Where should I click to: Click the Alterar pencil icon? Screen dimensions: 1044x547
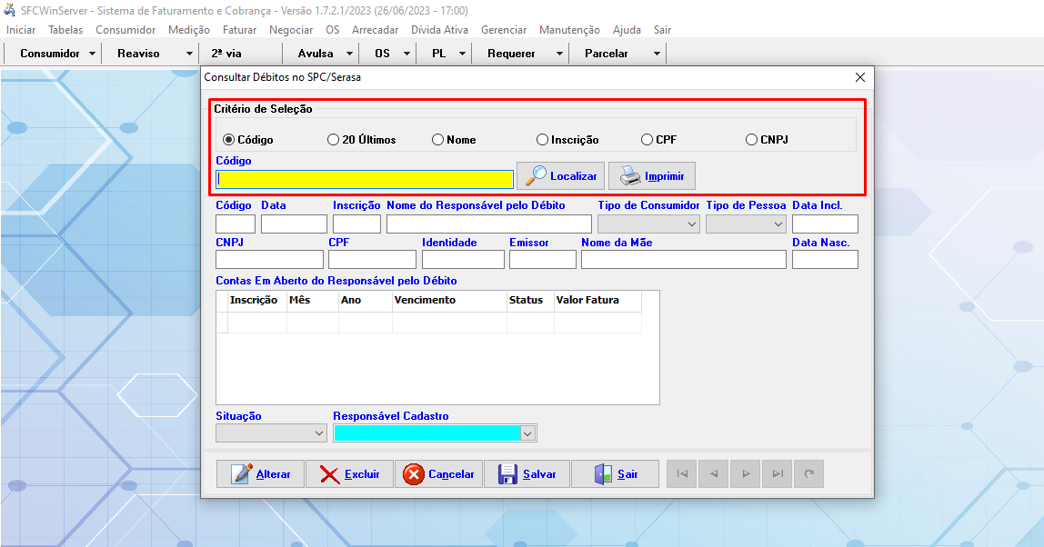pyautogui.click(x=242, y=474)
